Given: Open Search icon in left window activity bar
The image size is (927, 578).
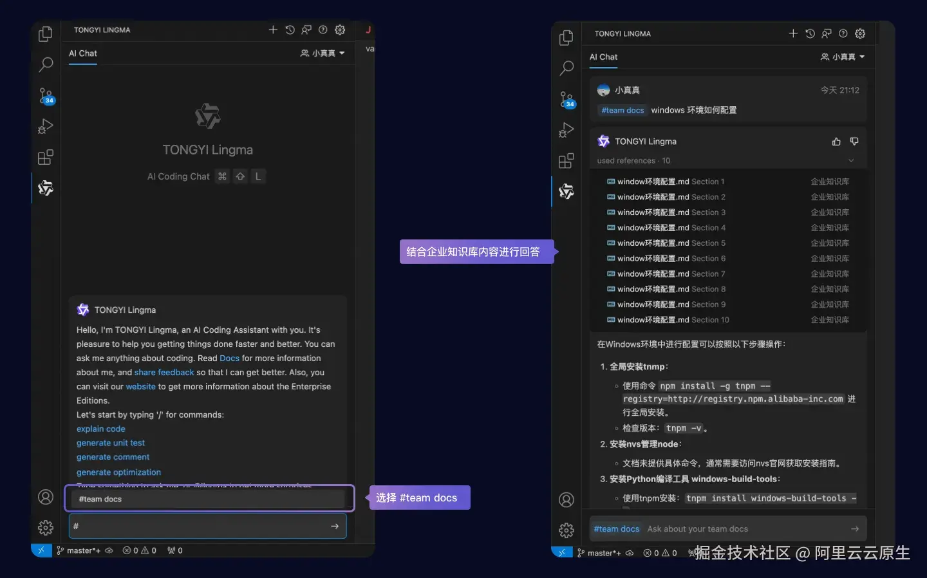Looking at the screenshot, I should point(46,64).
